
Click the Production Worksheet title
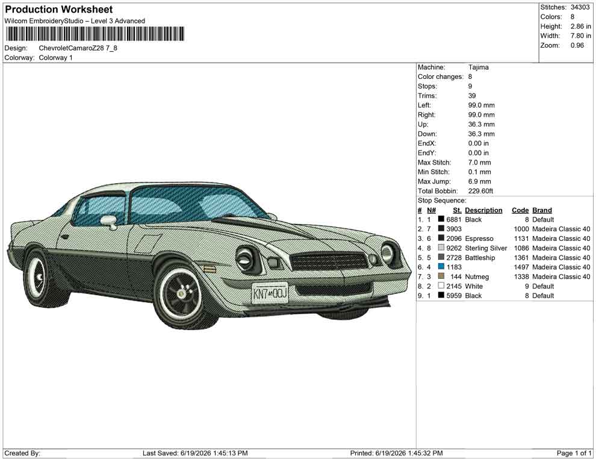(x=59, y=10)
